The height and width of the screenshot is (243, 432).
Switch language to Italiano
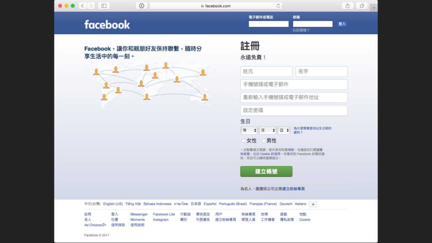click(x=300, y=204)
